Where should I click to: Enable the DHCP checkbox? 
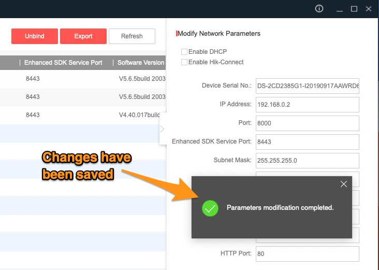click(x=184, y=52)
